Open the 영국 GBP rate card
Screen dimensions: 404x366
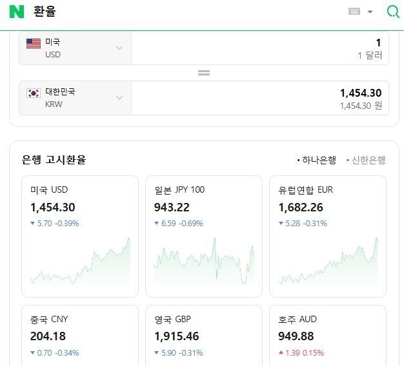pyautogui.click(x=204, y=335)
